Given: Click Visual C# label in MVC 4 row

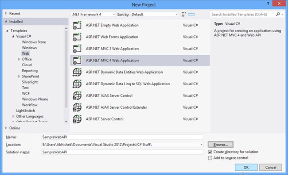Looking at the screenshot, I should tap(190, 61).
